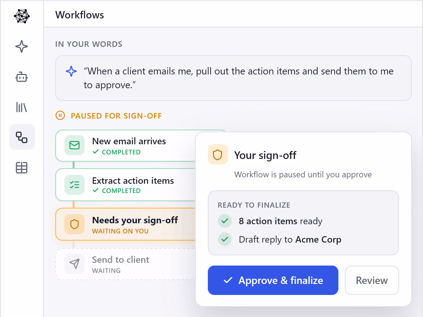Click the checklist icon for Extract action items
Image resolution: width=423 pixels, height=317 pixels.
[x=74, y=185]
